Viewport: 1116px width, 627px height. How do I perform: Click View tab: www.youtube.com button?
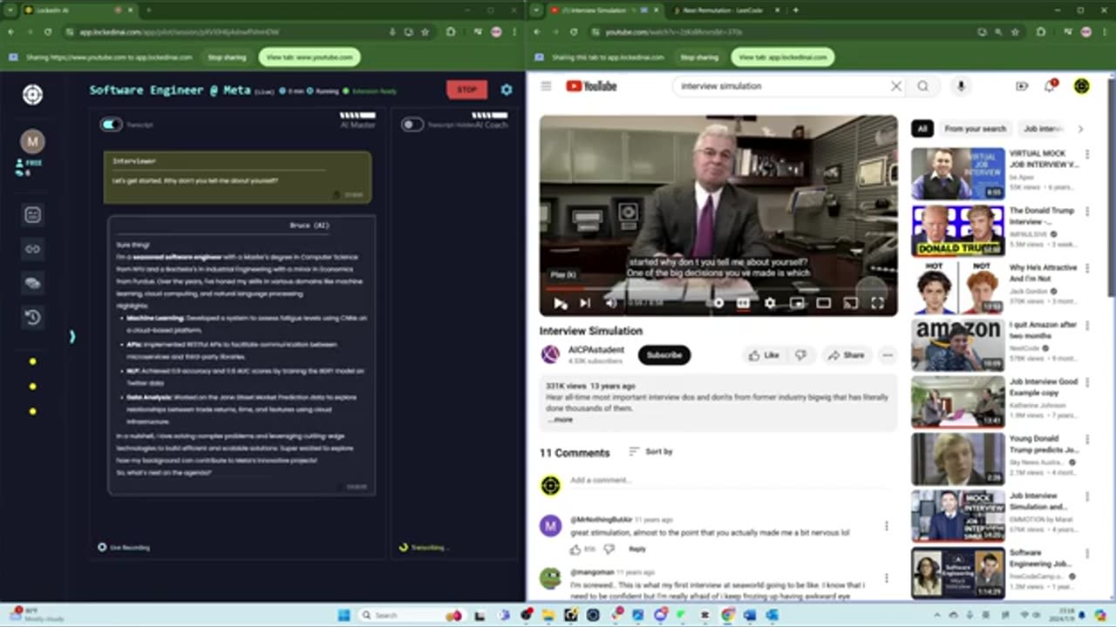(310, 57)
